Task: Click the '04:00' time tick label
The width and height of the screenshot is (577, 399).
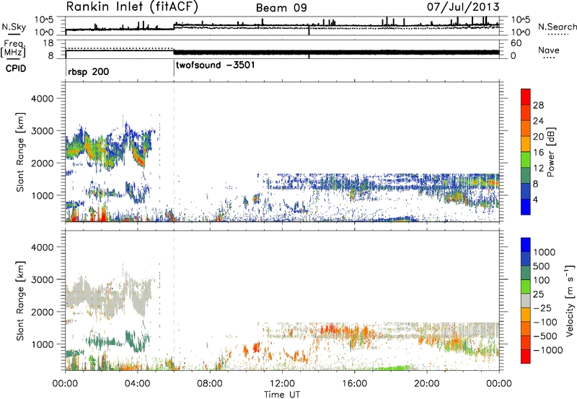Action: [137, 384]
